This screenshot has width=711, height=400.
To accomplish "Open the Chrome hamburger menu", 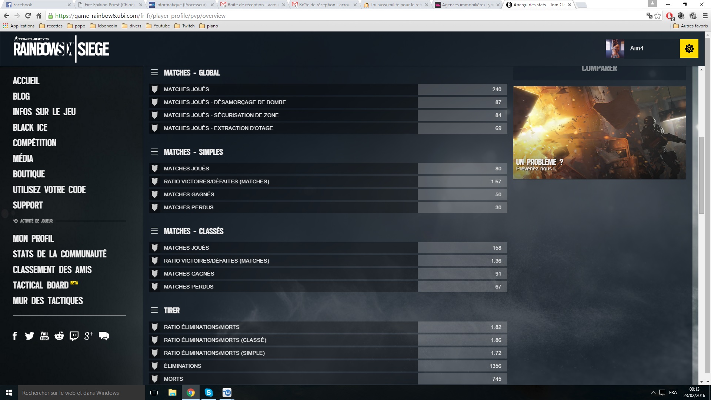I will point(705,16).
